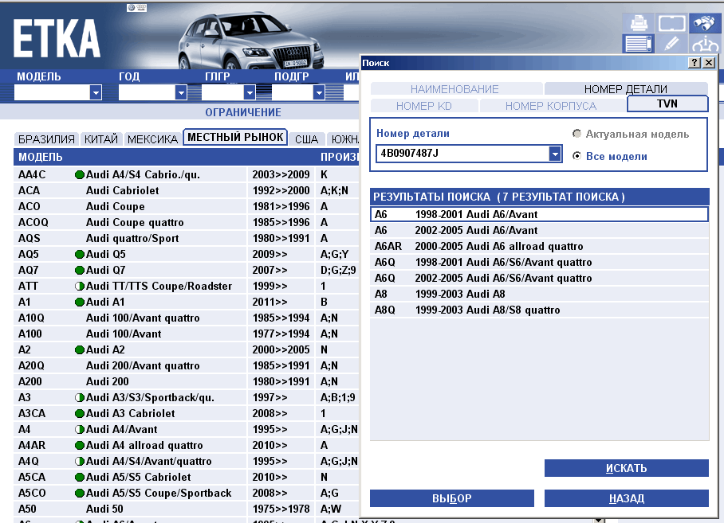Select result A6 2002-2005 Audi A6/Avant
The width and height of the screenshot is (724, 523).
[x=539, y=230]
